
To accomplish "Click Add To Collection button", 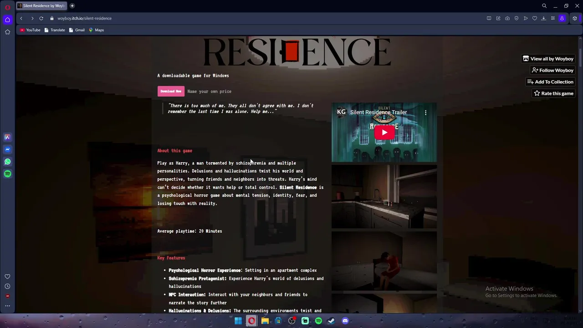I will (550, 82).
